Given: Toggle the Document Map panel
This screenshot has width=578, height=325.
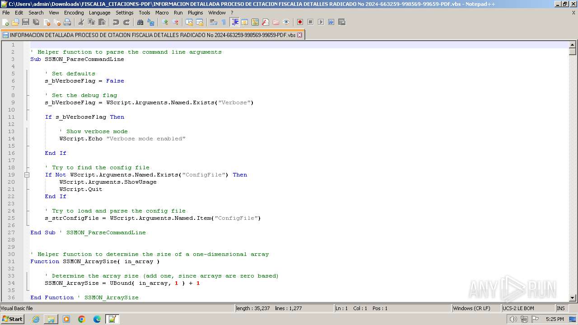Looking at the screenshot, I should tap(255, 22).
